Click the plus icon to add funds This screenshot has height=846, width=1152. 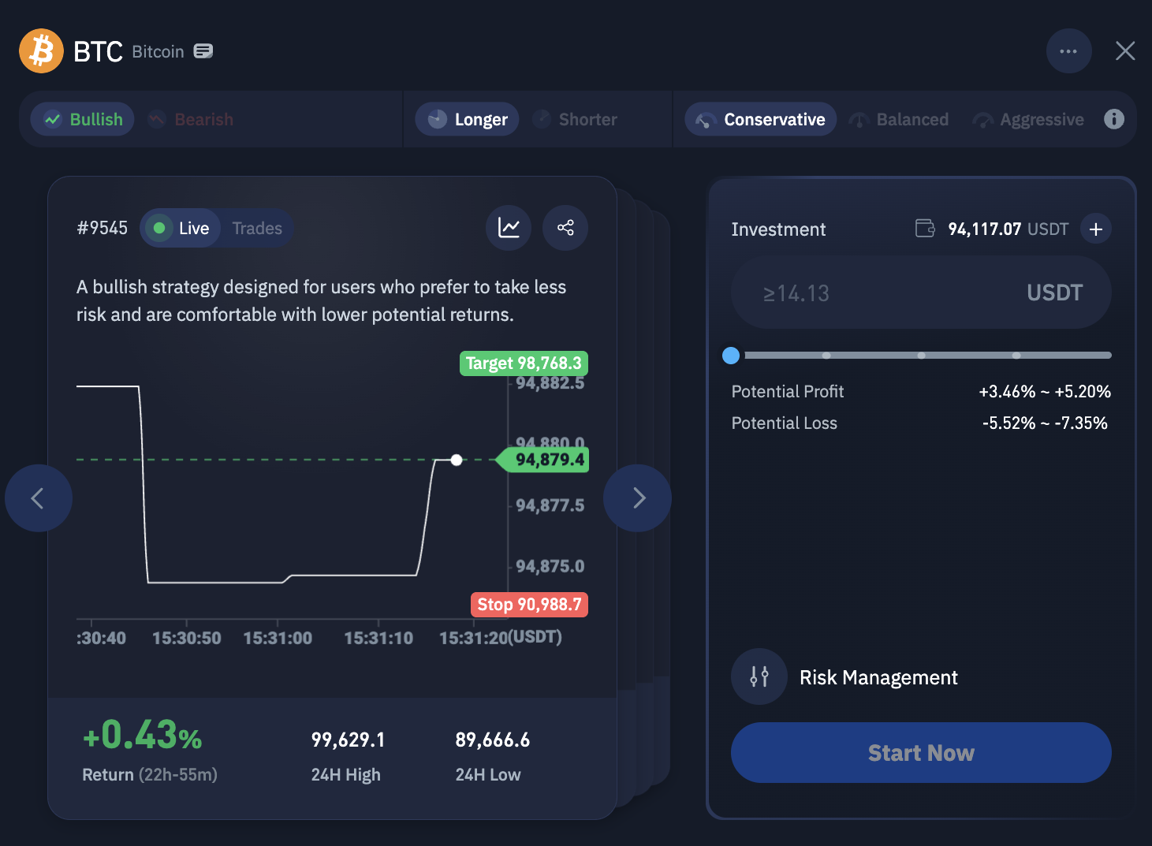1095,229
